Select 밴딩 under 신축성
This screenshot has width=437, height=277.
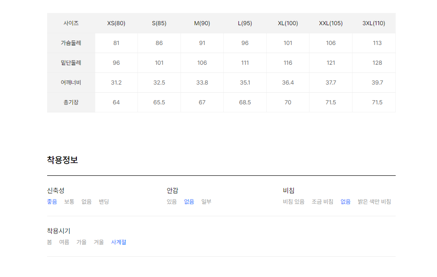point(104,202)
